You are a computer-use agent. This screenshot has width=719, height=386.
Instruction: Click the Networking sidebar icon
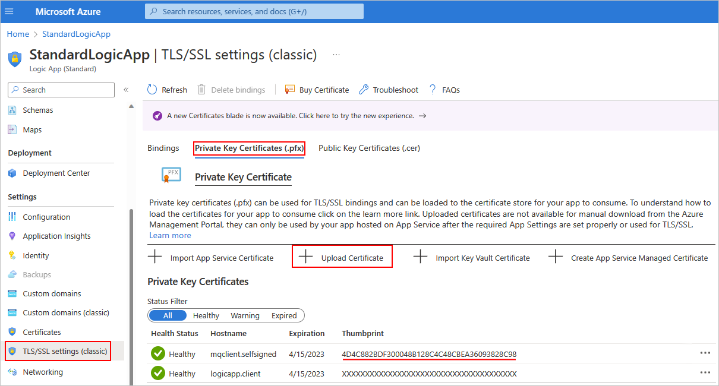[12, 372]
